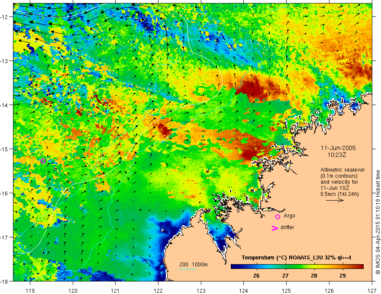Click the longitude label 119

tap(30, 291)
